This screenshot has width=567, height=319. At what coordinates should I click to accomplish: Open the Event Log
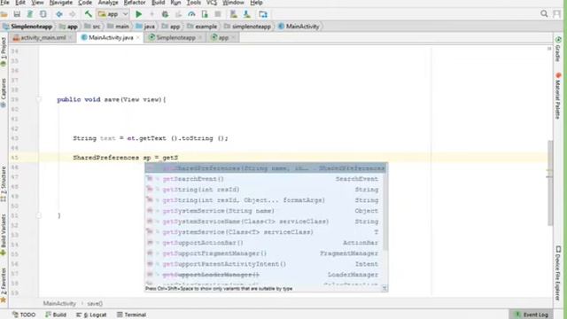(x=532, y=315)
